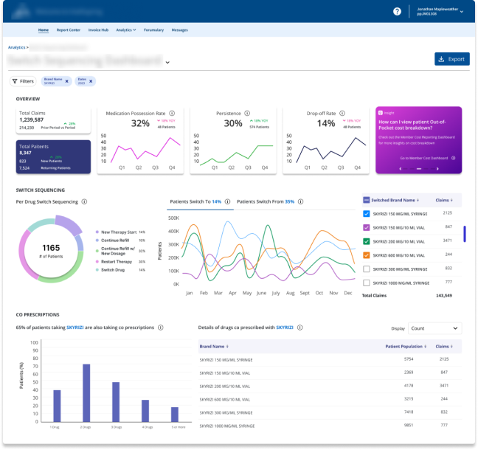The width and height of the screenshot is (478, 450).
Task: Click the Export button
Action: point(451,59)
